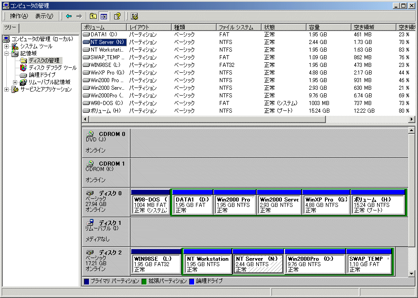
Task: Select ディスクの管理 folder icon
Action: [24, 61]
